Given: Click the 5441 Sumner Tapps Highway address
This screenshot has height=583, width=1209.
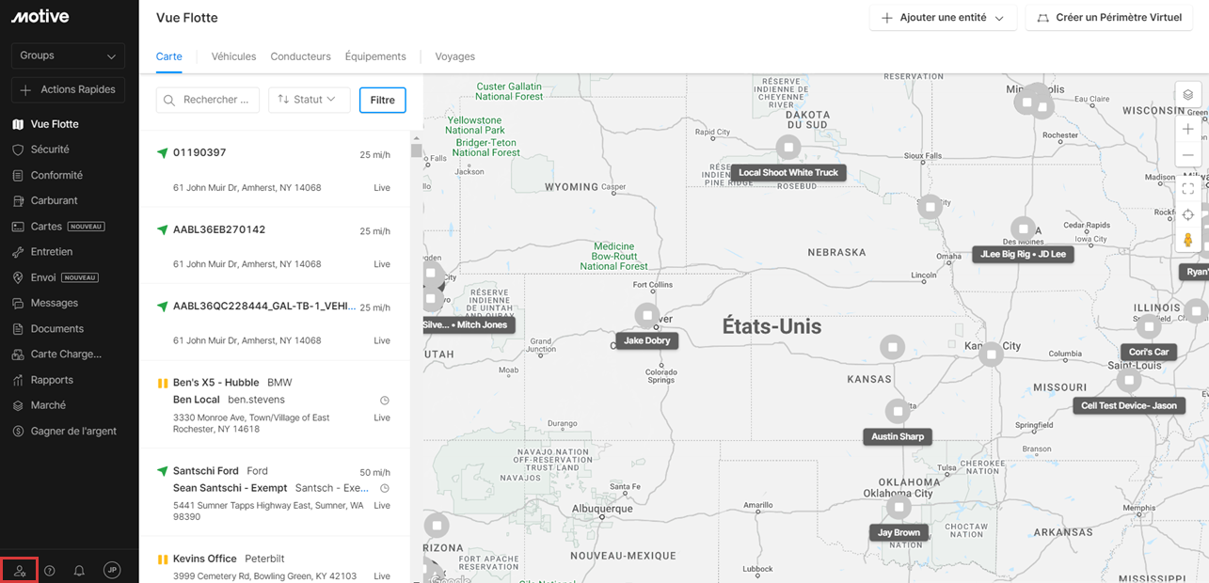Looking at the screenshot, I should [x=268, y=512].
